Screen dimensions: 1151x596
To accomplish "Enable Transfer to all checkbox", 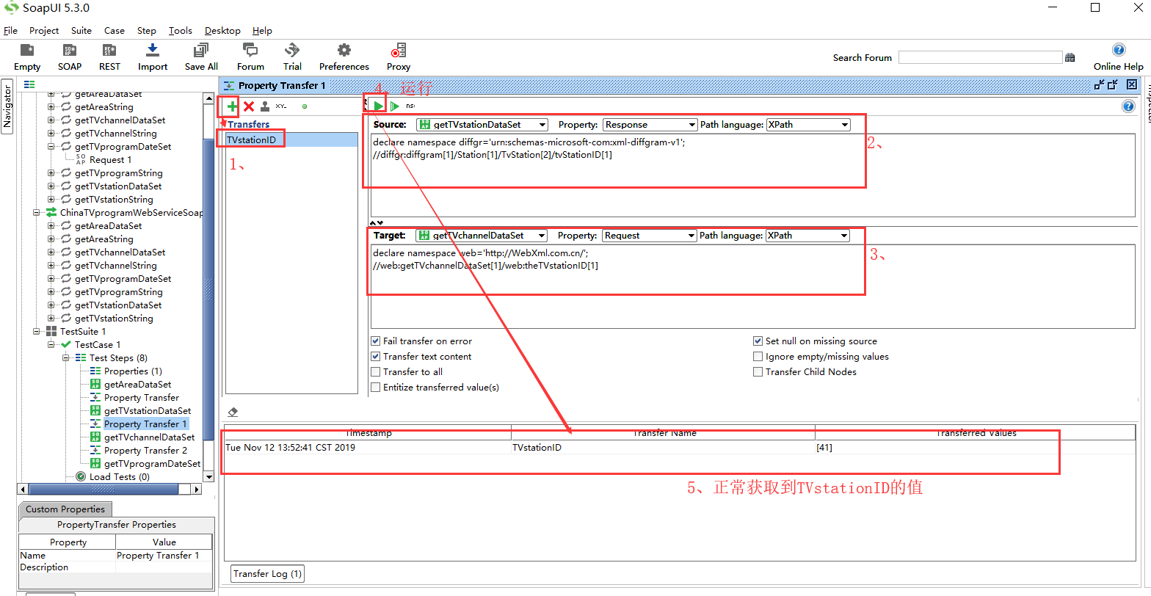I will point(376,372).
